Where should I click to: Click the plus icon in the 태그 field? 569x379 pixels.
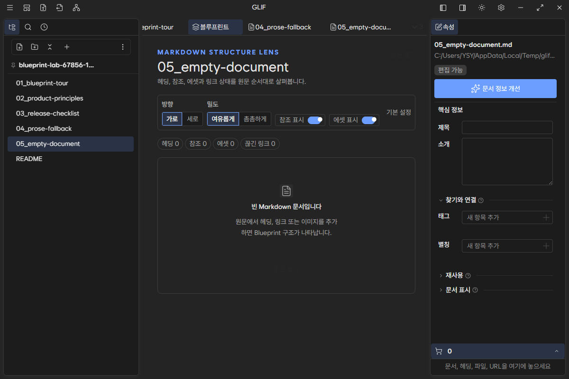click(546, 217)
